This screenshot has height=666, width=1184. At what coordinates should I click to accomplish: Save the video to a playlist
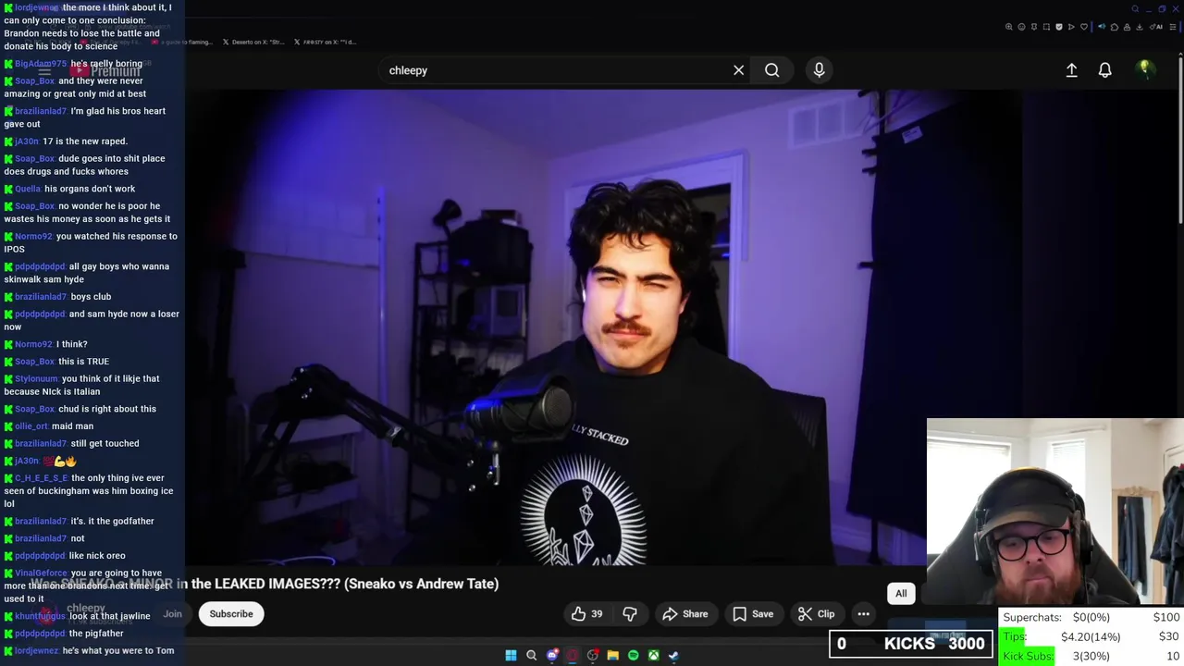(752, 614)
